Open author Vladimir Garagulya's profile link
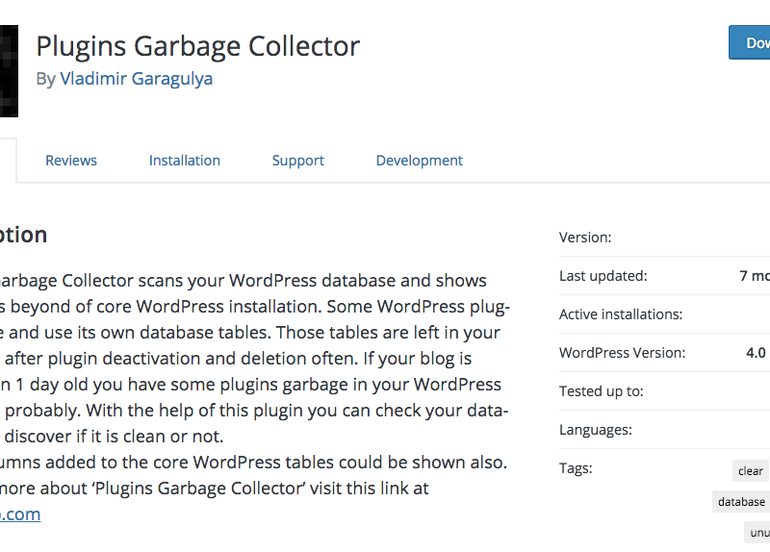Viewport: 770px width, 552px height. point(136,79)
